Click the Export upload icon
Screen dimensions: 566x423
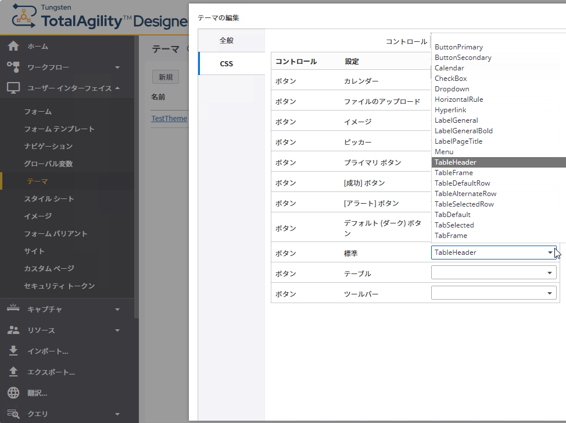click(x=13, y=372)
